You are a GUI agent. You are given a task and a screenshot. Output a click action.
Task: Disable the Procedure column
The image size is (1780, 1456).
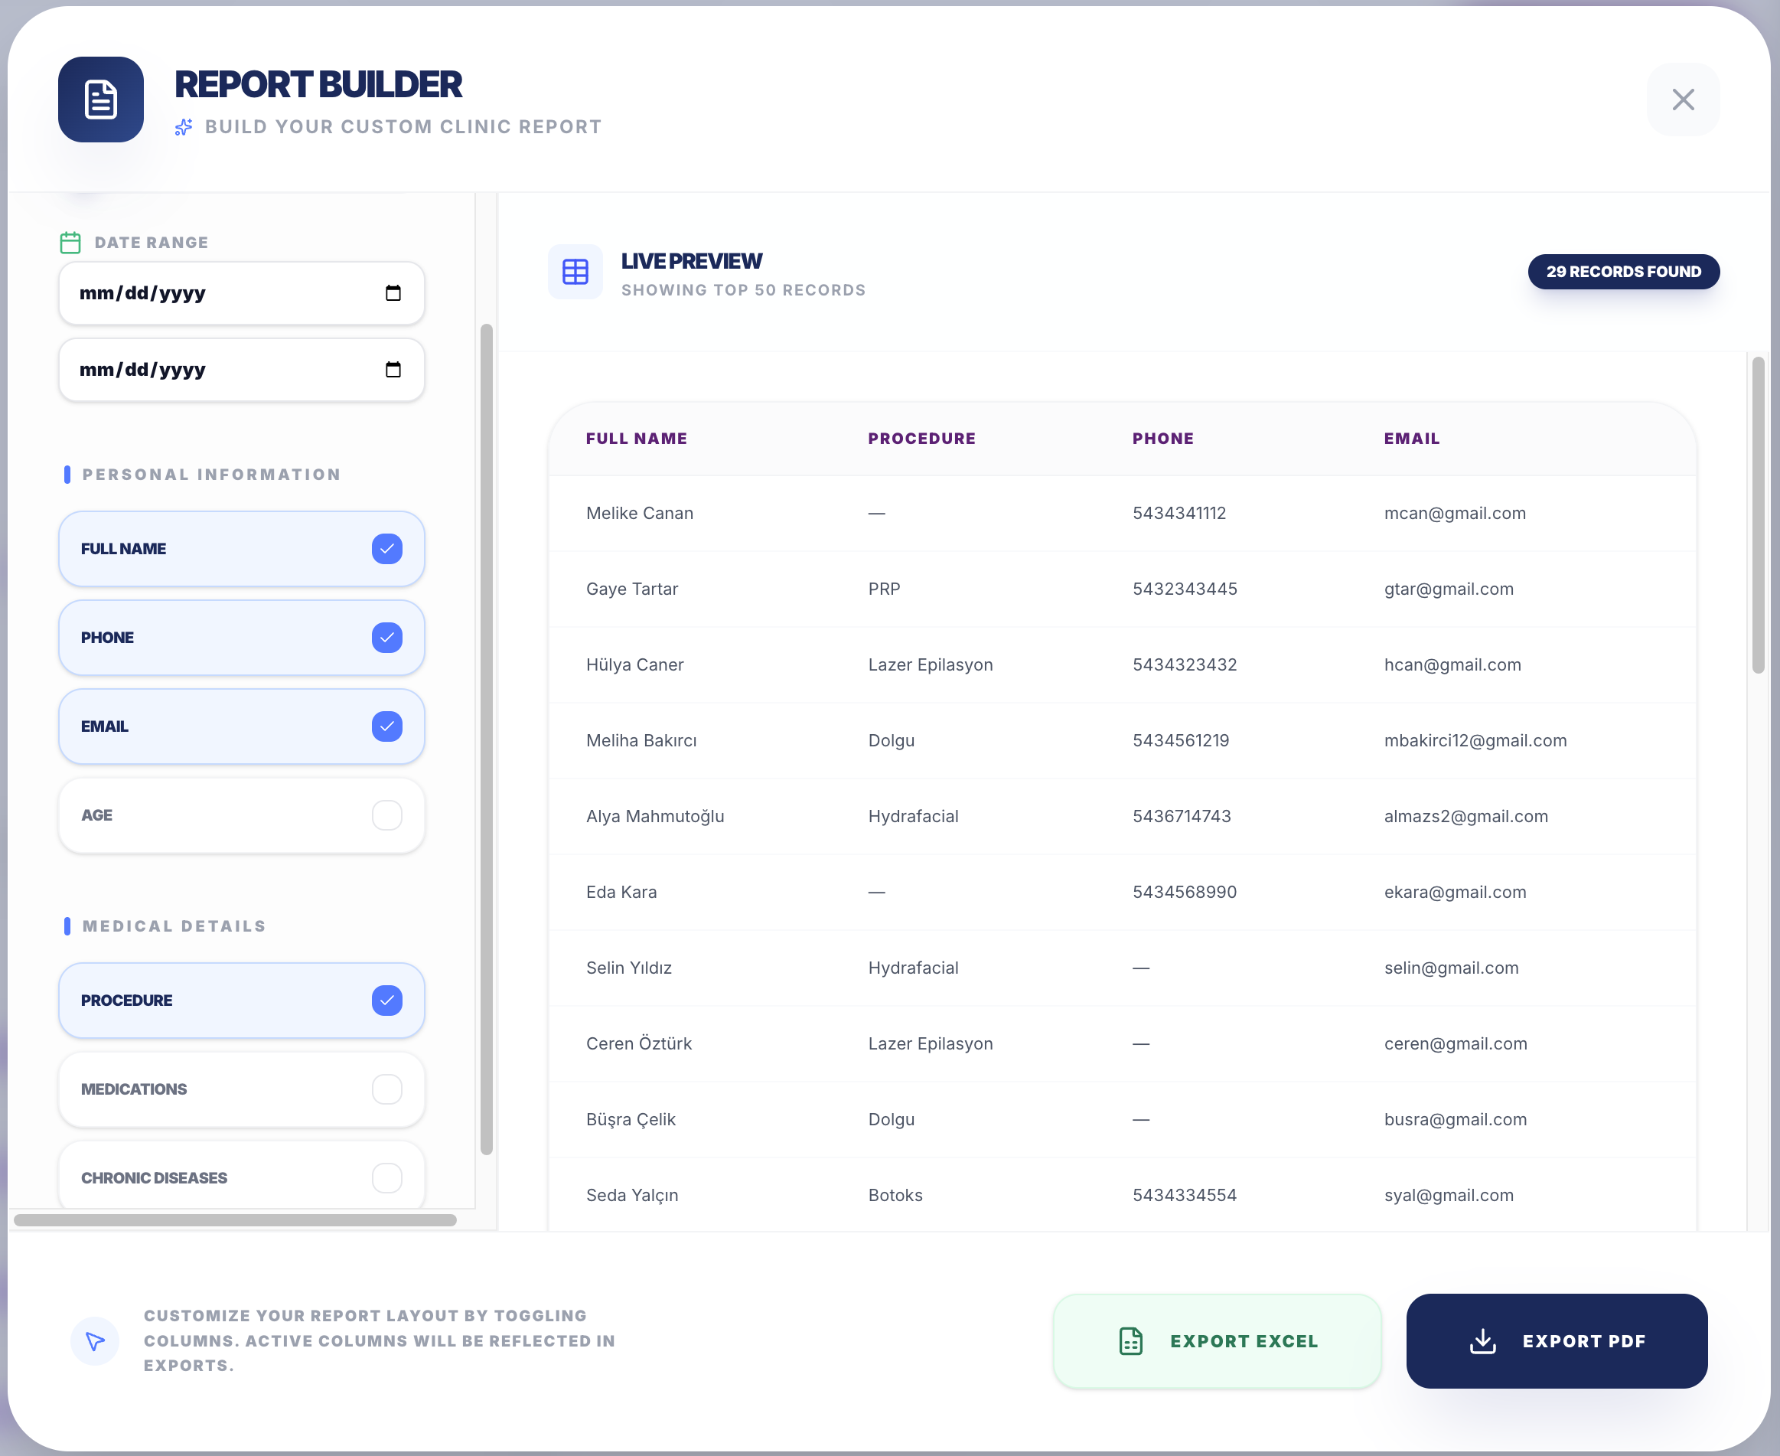386,1000
